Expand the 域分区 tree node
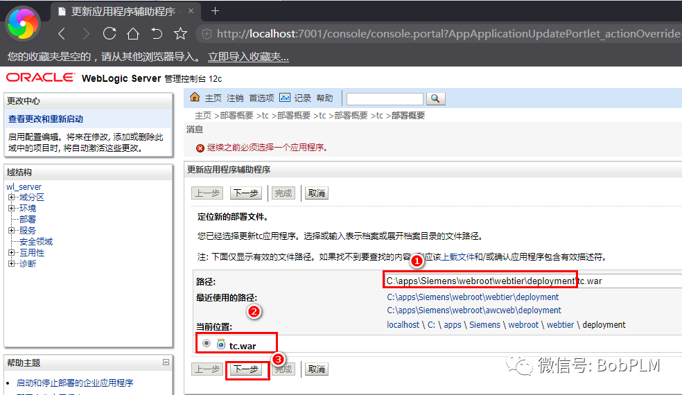This screenshot has width=682, height=395. pyautogui.click(x=12, y=197)
